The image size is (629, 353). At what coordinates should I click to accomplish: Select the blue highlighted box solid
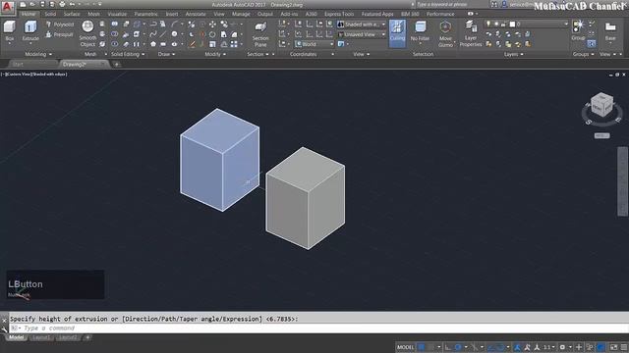click(x=220, y=160)
